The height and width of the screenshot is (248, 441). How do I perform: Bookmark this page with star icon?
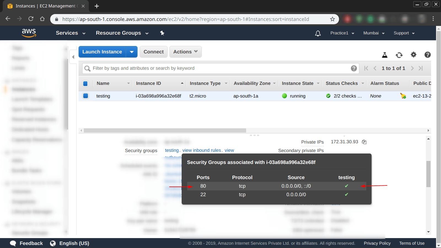[332, 19]
